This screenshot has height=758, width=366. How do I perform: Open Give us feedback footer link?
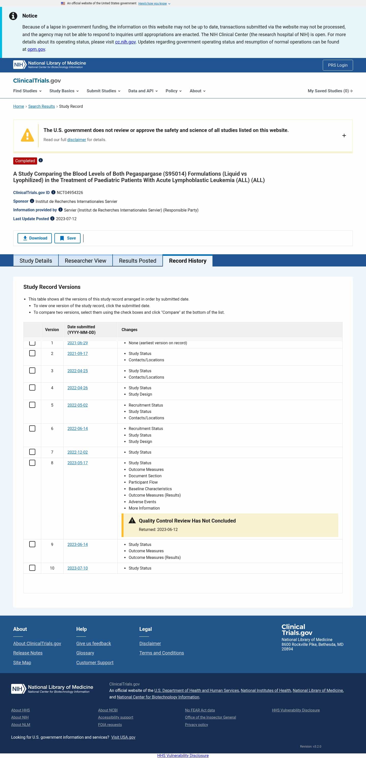(x=94, y=644)
